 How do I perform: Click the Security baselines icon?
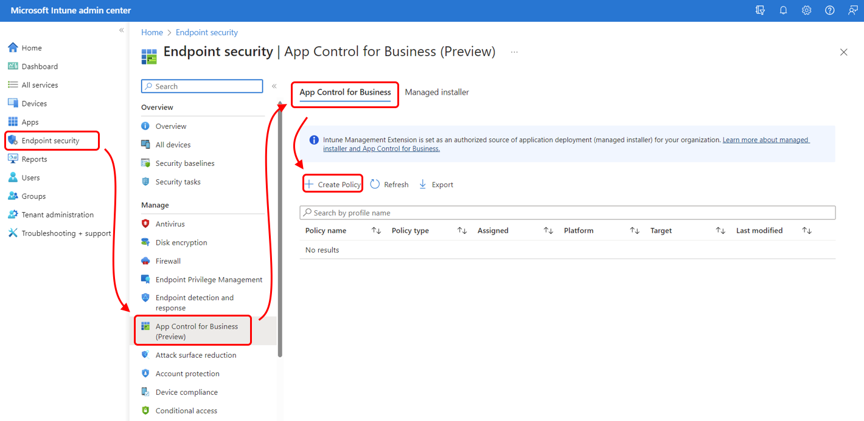145,163
